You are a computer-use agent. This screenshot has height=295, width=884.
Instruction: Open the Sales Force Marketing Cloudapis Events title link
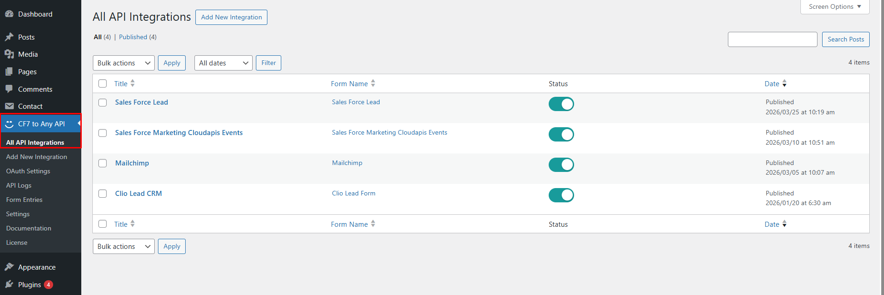(179, 133)
